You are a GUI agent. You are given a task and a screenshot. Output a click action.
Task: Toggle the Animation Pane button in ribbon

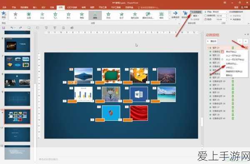pyautogui.click(x=196, y=12)
